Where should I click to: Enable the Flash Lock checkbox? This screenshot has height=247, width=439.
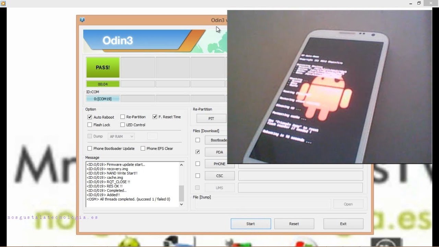pyautogui.click(x=90, y=125)
